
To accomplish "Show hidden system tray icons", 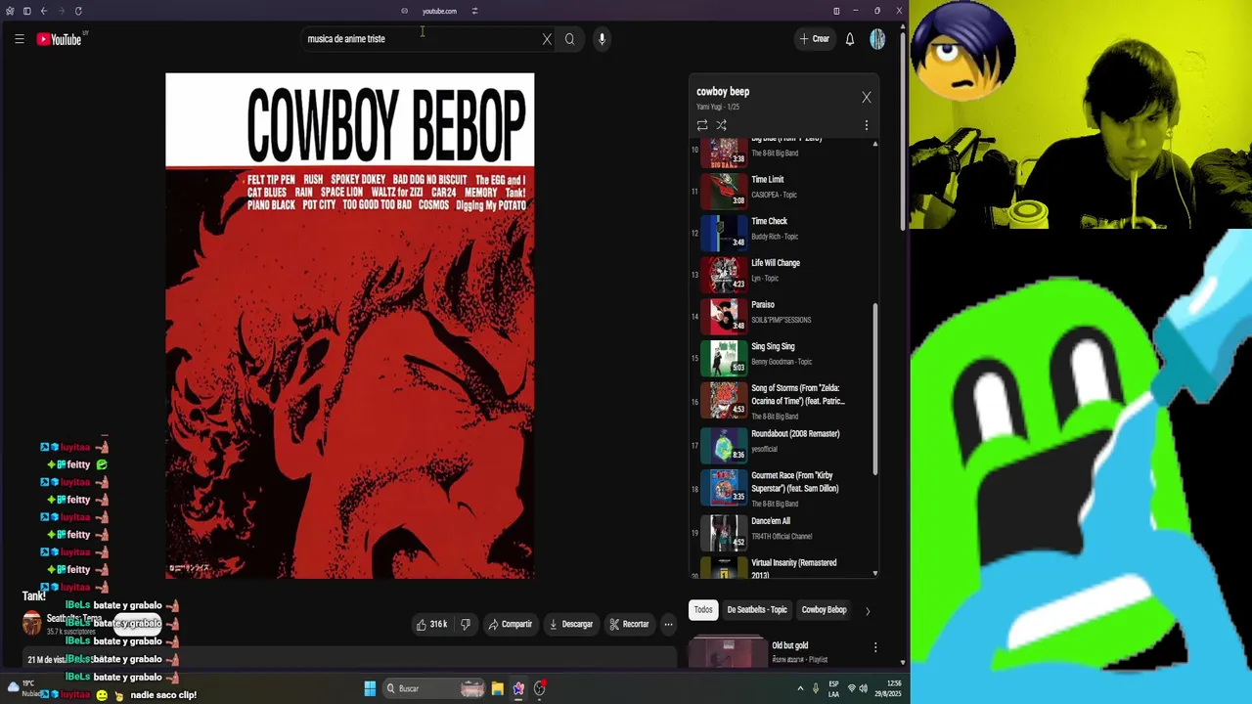I will pos(800,688).
